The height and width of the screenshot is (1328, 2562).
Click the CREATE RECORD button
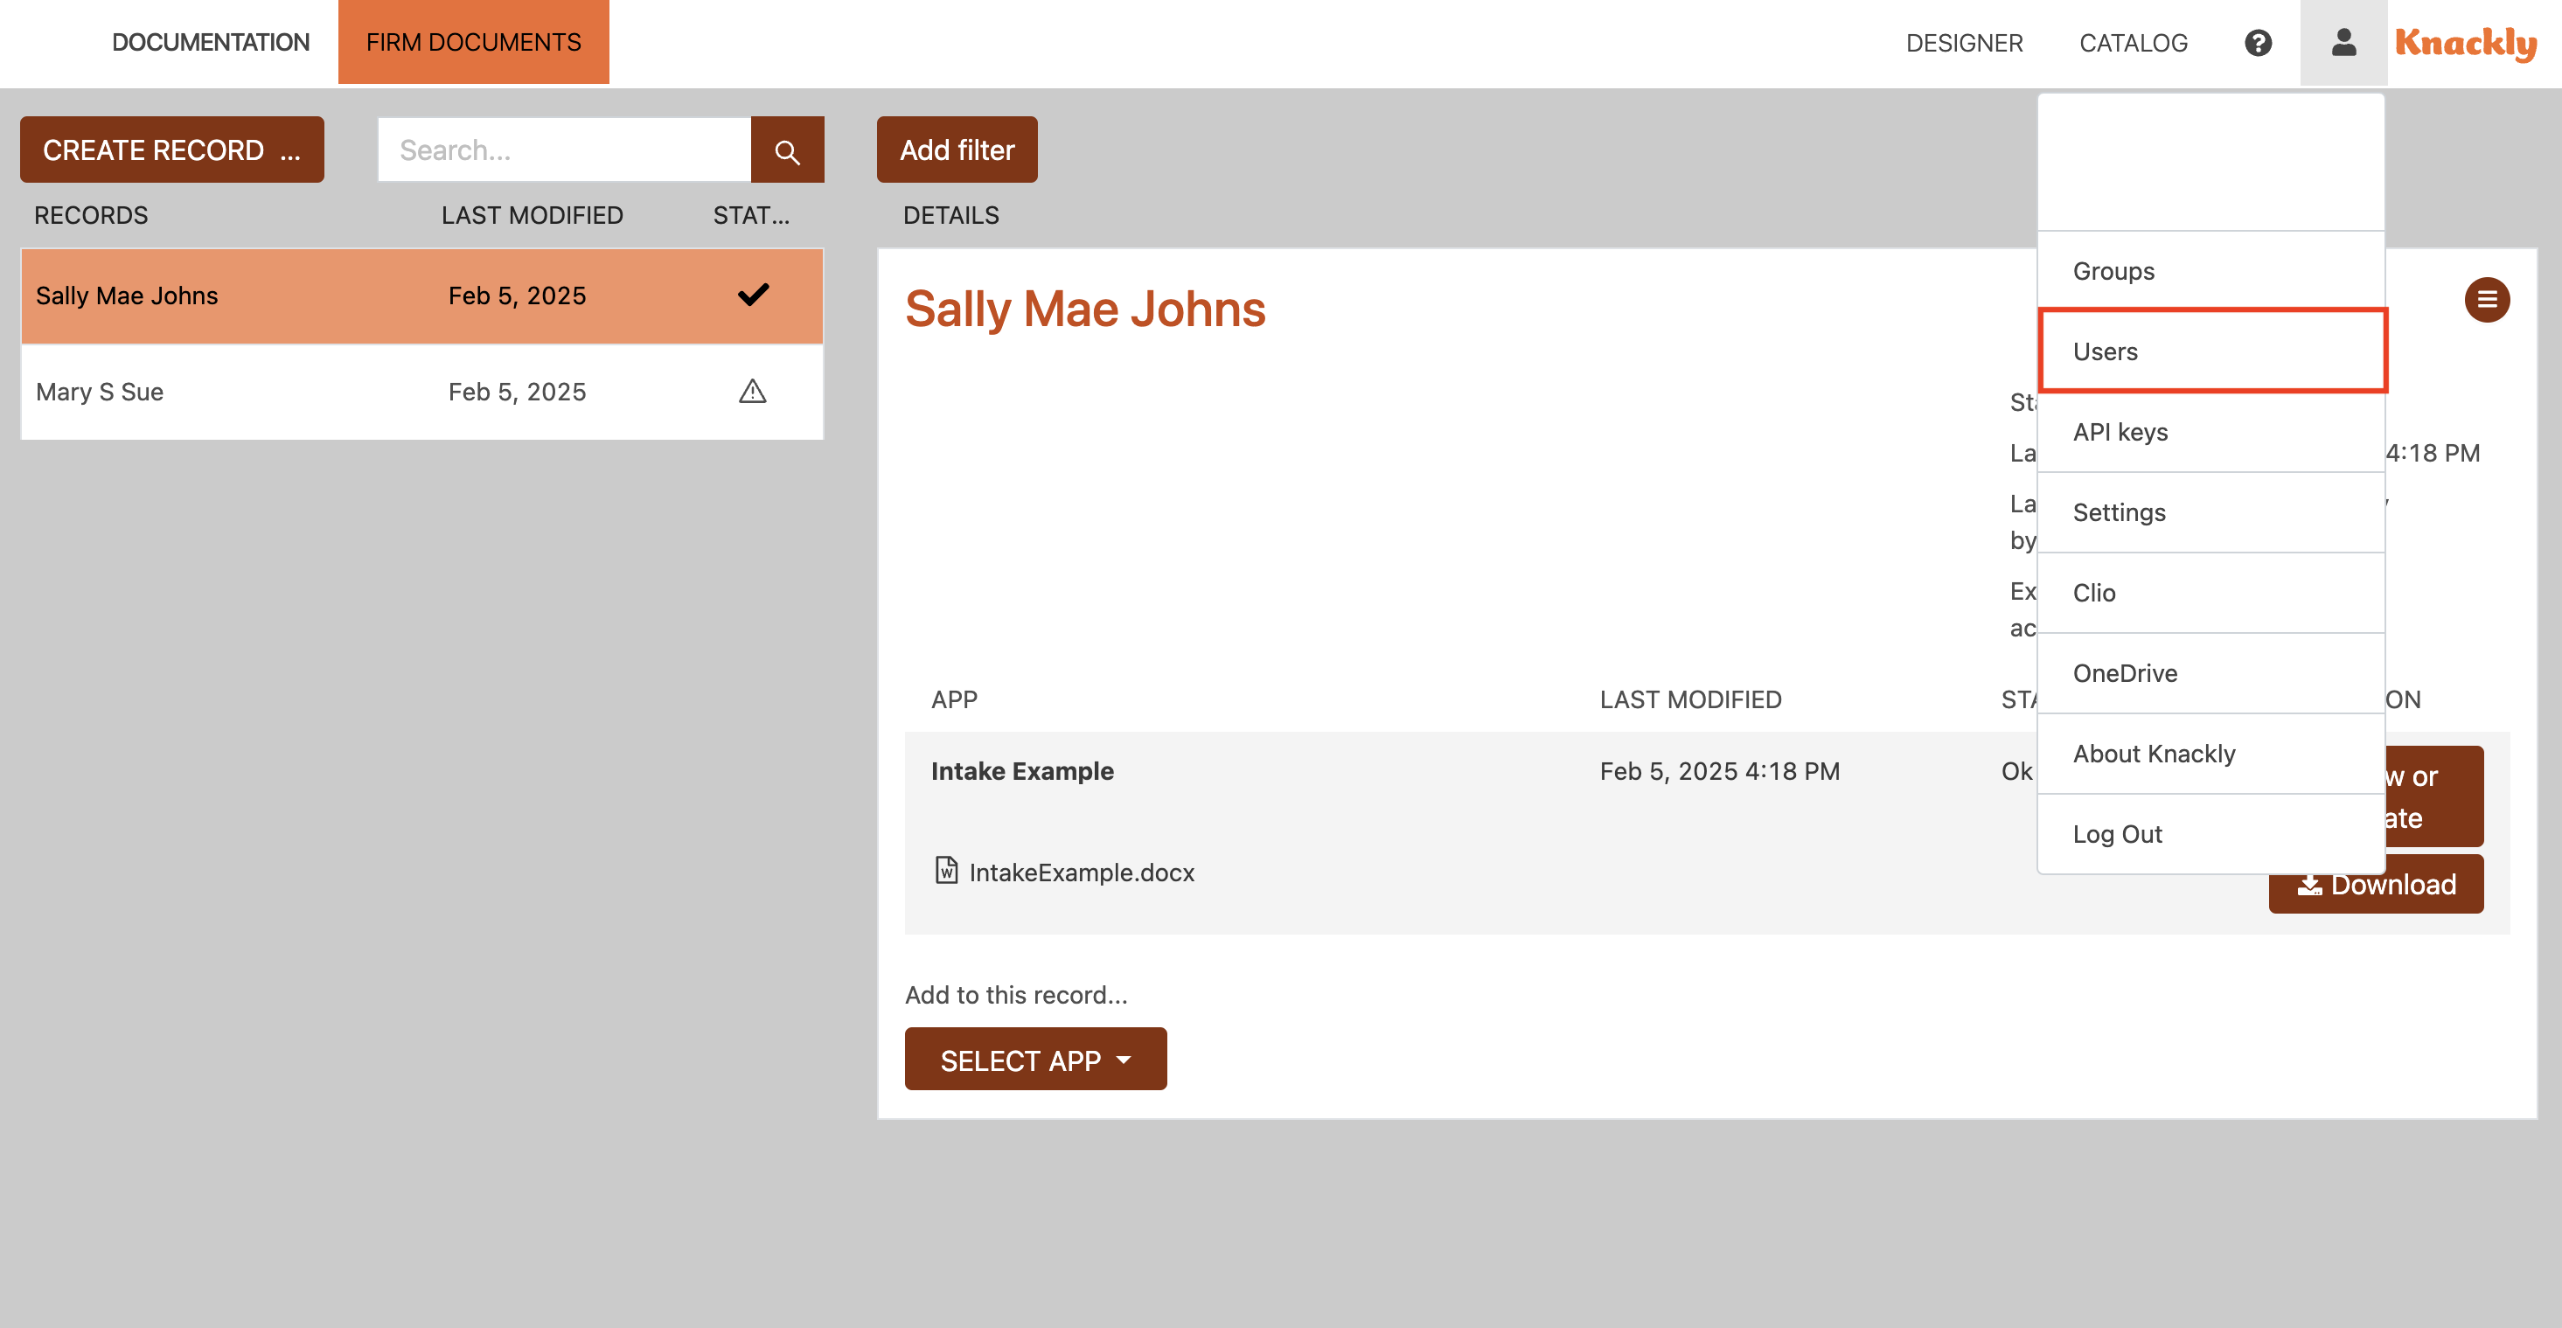coord(172,150)
